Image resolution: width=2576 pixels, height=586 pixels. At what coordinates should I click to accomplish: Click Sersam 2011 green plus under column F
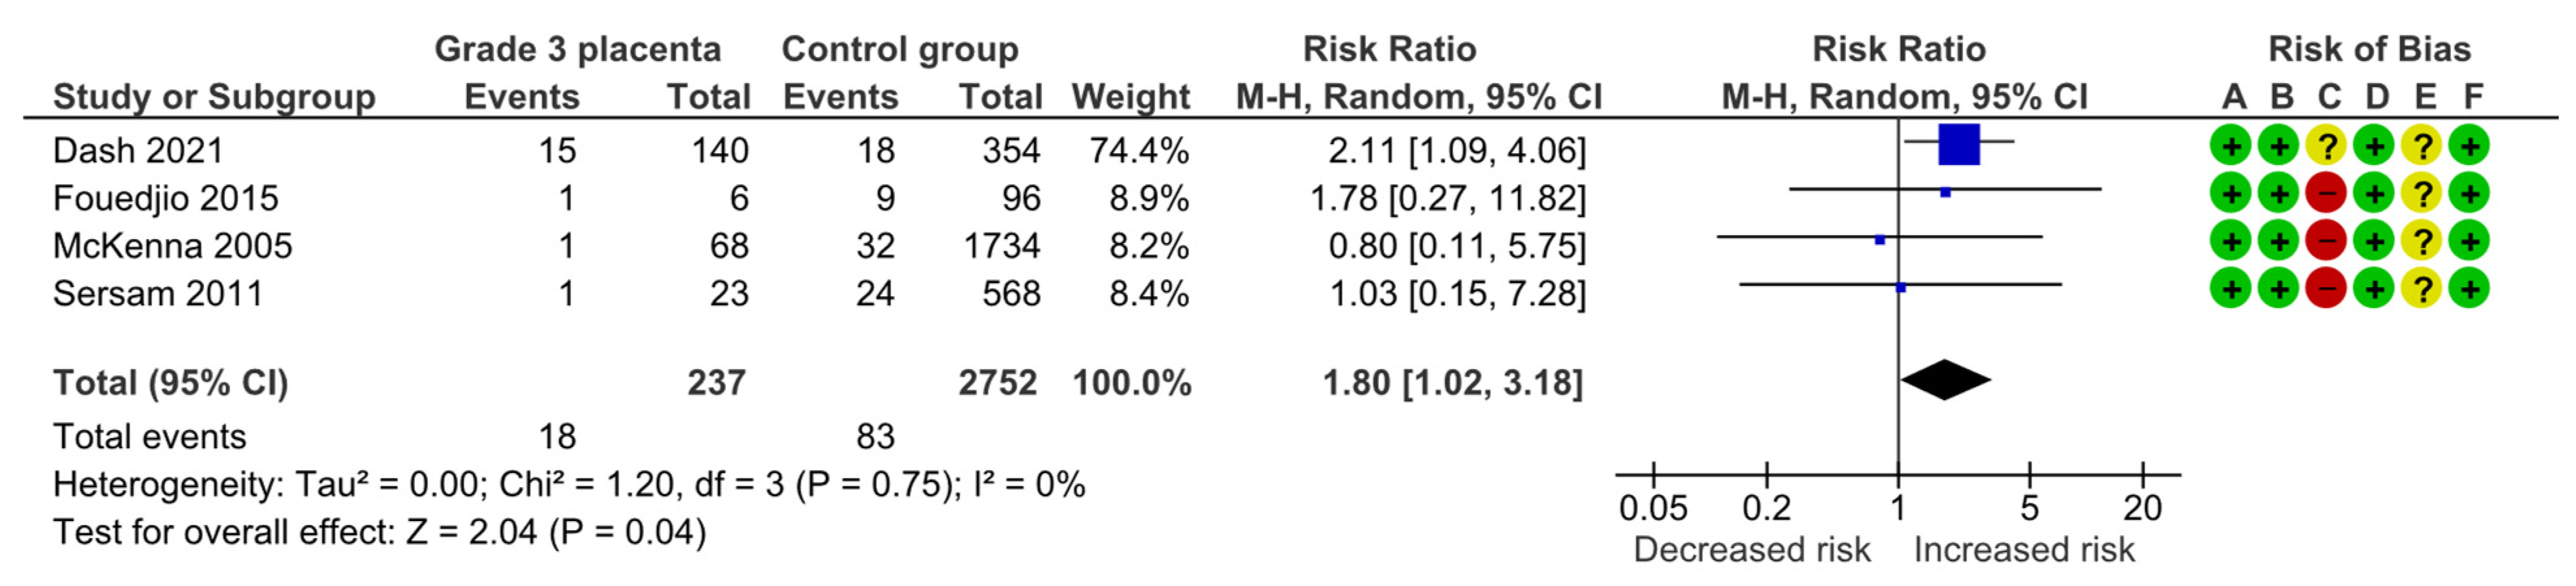2470,290
